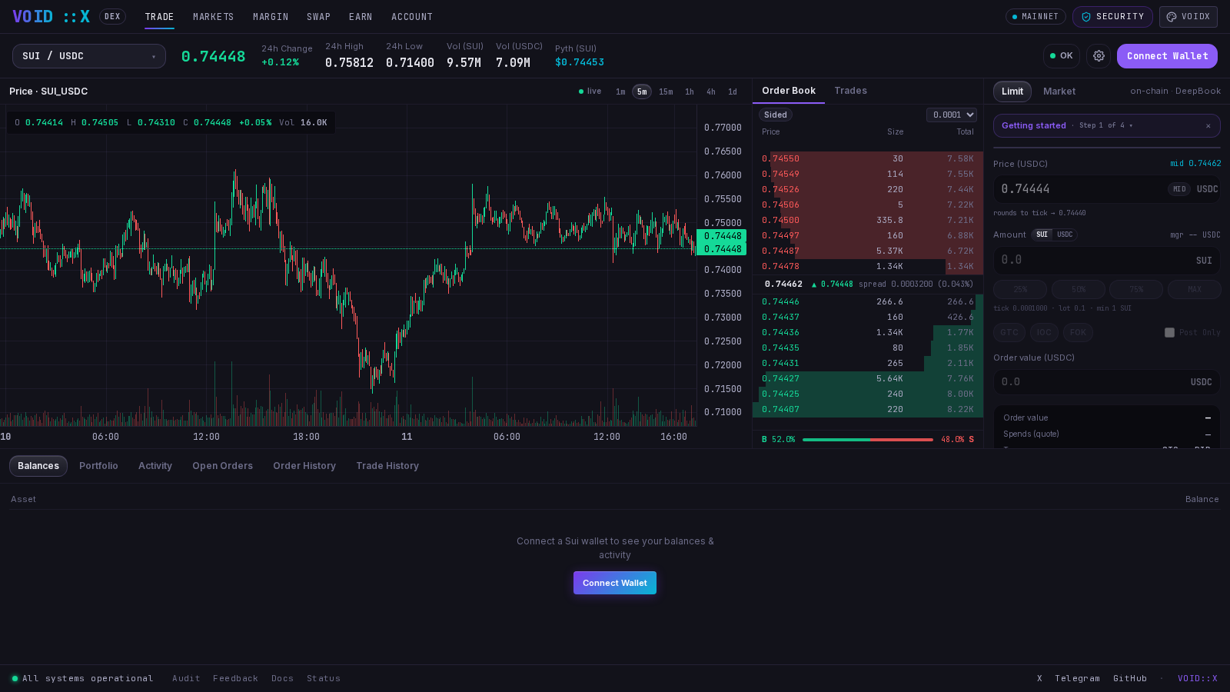Open the Trade History tab
The width and height of the screenshot is (1230, 692).
387,466
